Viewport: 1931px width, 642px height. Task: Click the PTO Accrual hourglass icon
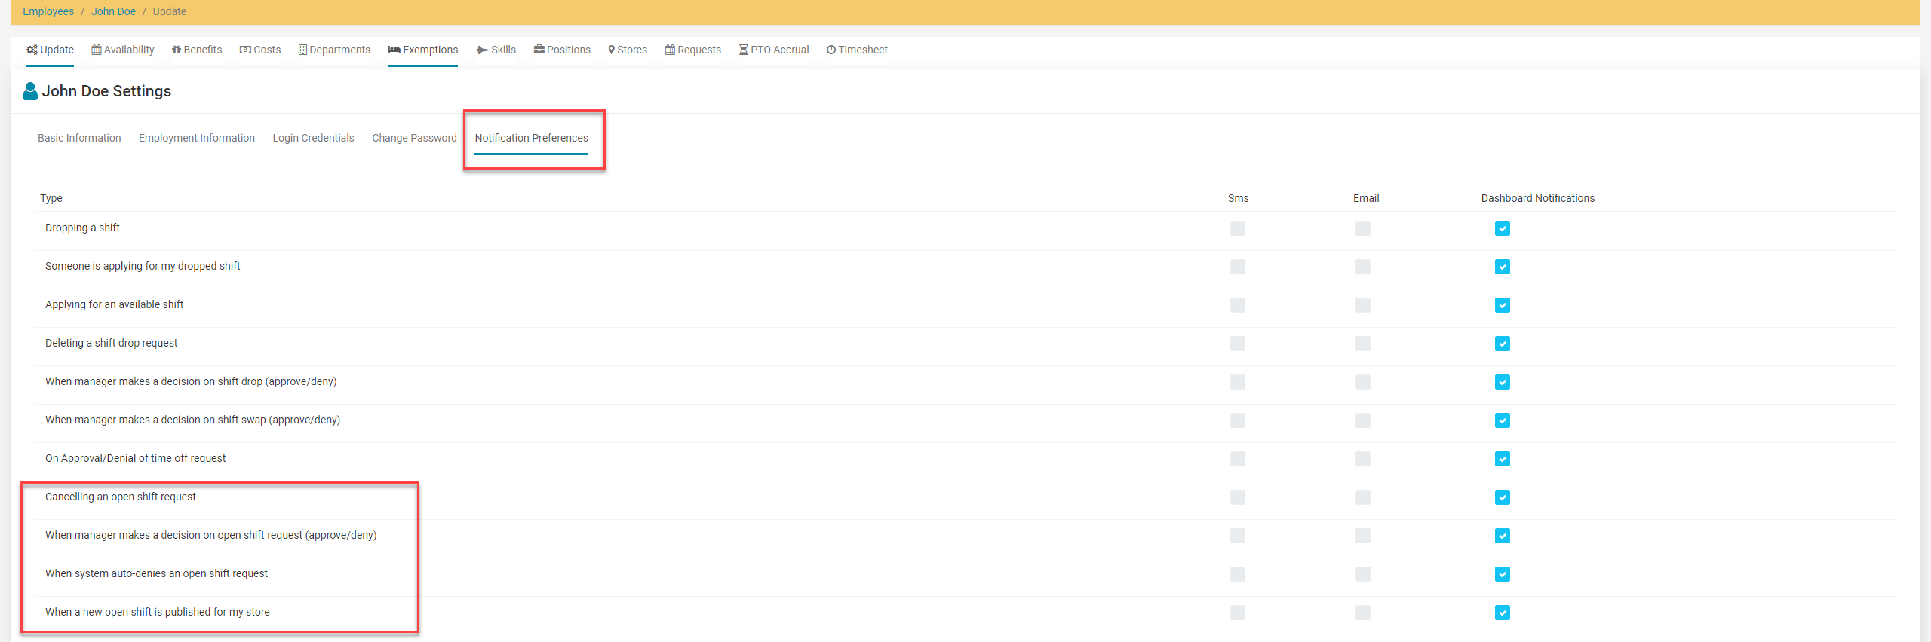click(x=744, y=50)
